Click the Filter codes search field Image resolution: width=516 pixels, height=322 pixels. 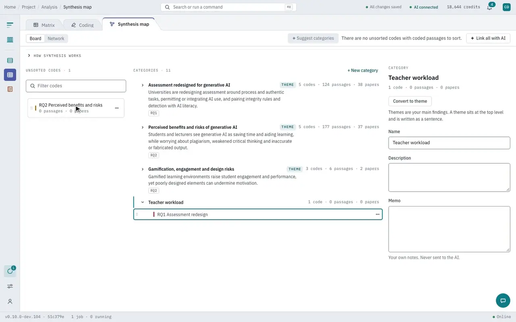(x=76, y=86)
